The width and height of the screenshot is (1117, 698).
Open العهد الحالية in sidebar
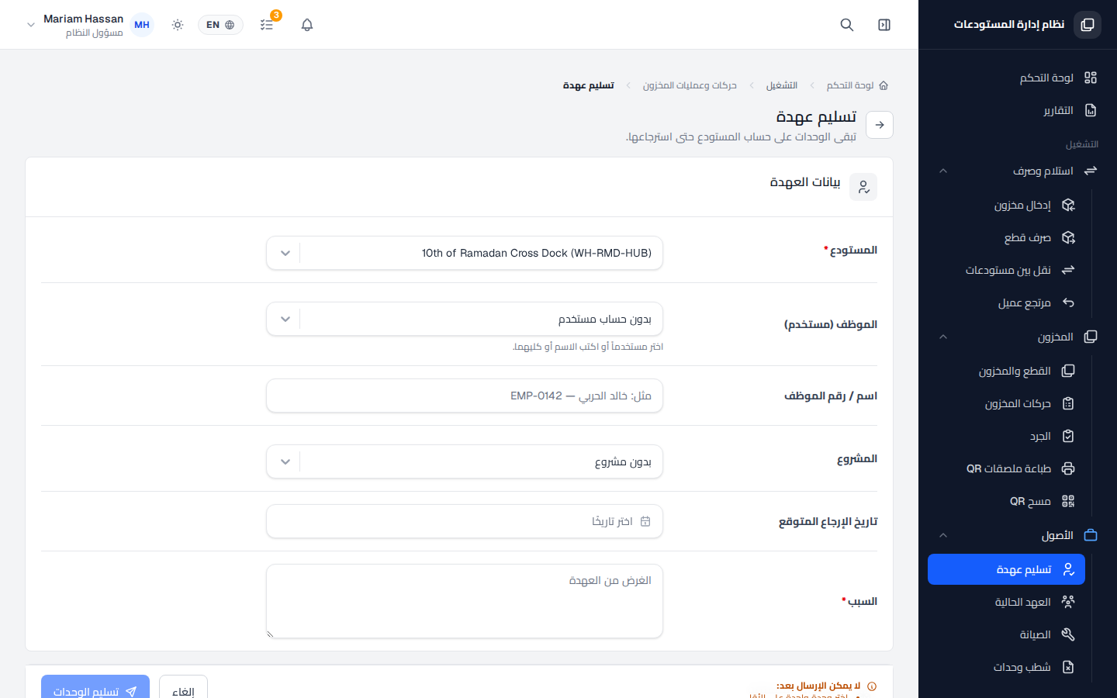coord(1007,602)
